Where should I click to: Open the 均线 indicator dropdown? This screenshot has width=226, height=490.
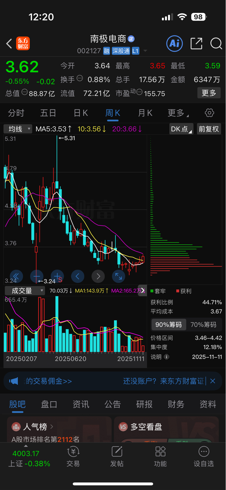pos(18,129)
